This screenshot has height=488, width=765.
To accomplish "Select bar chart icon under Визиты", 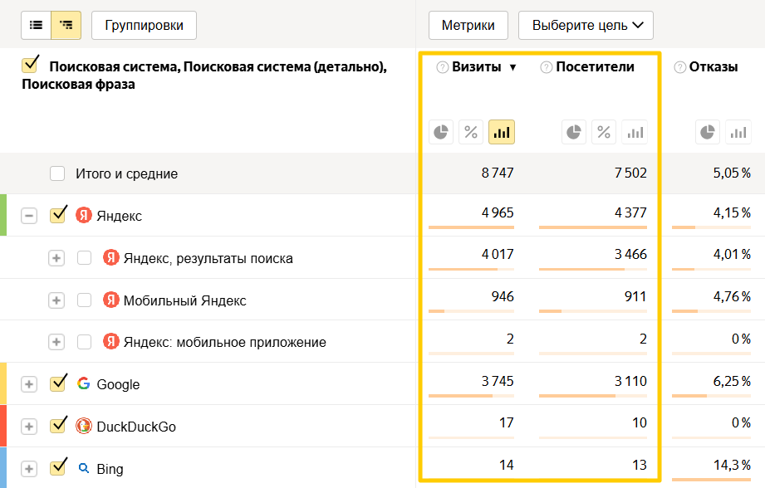I will [x=502, y=132].
